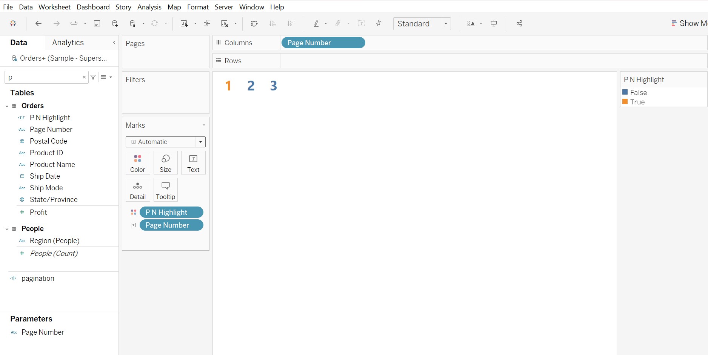Click the filter fields funnel icon
The width and height of the screenshot is (708, 355).
click(93, 77)
